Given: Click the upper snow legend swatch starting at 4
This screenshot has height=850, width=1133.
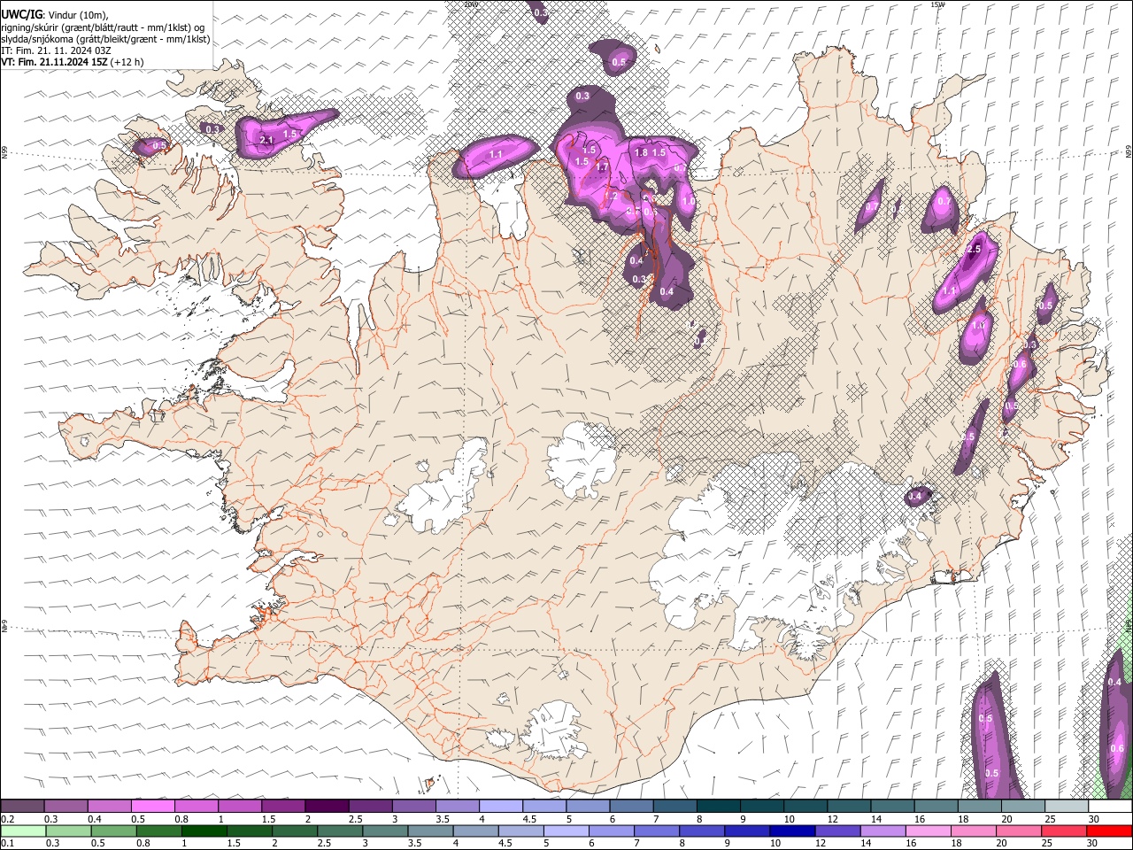Looking at the screenshot, I should [501, 807].
